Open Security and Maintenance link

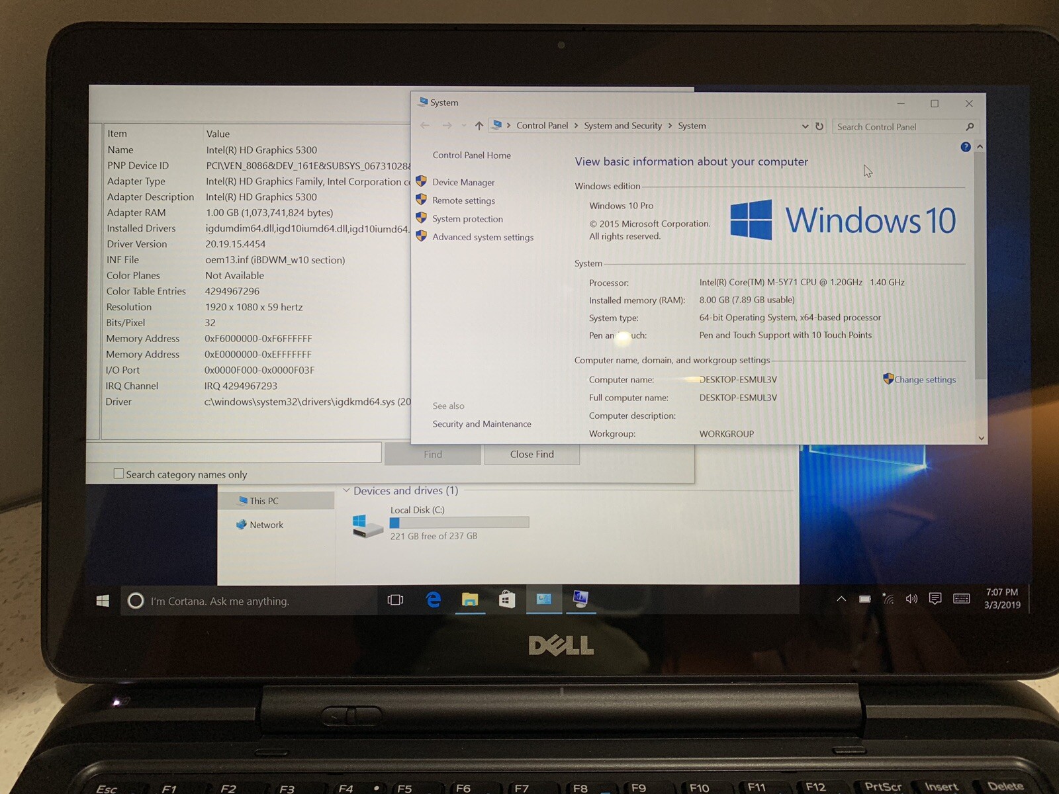(x=481, y=424)
